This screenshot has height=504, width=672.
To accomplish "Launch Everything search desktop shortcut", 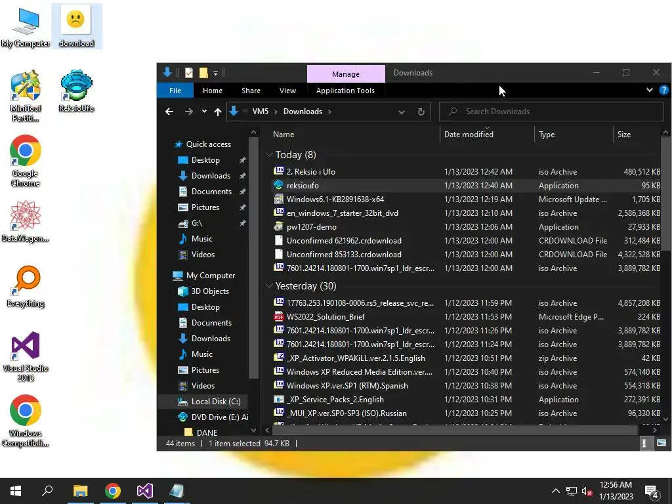I will click(x=26, y=286).
